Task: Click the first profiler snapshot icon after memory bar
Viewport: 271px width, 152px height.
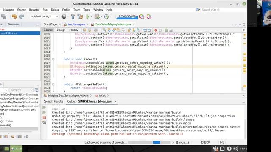Action: click(141, 16)
